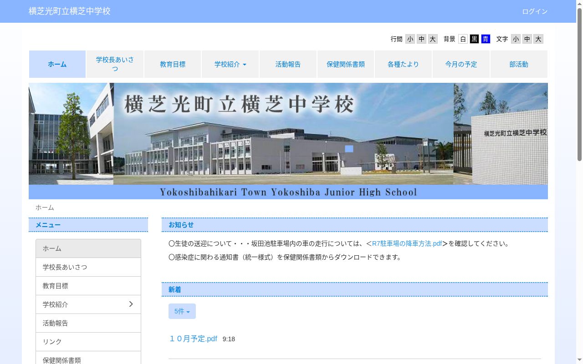Open 部活動 tab in top navigation
The width and height of the screenshot is (583, 364).
pos(519,64)
